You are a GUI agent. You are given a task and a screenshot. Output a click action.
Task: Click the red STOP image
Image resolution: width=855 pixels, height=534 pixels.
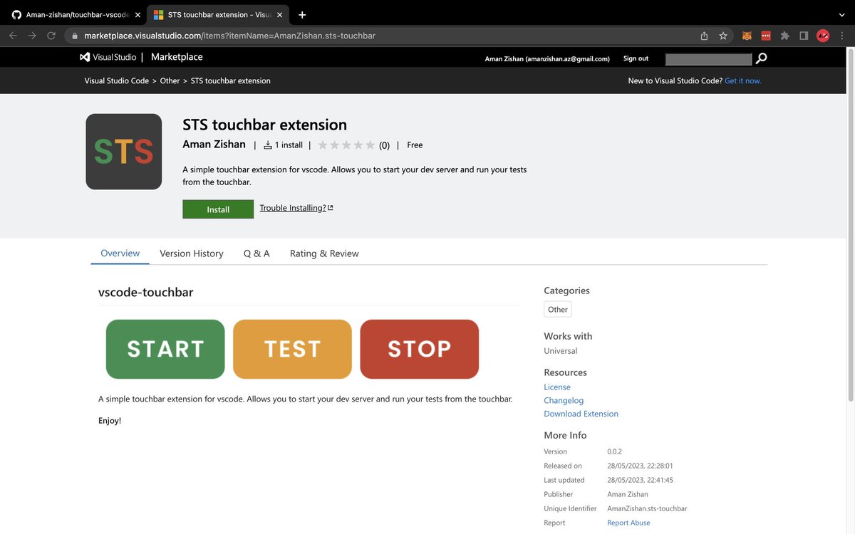tap(420, 349)
